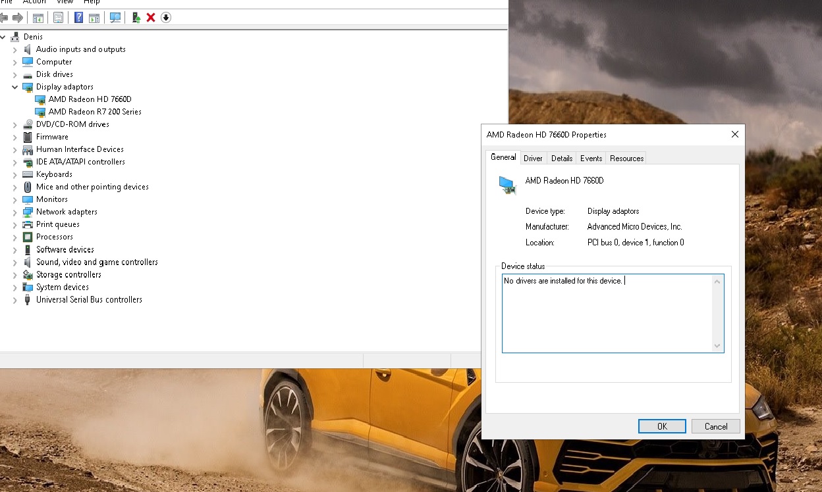
Task: Switch to the Events tab
Action: pos(591,159)
